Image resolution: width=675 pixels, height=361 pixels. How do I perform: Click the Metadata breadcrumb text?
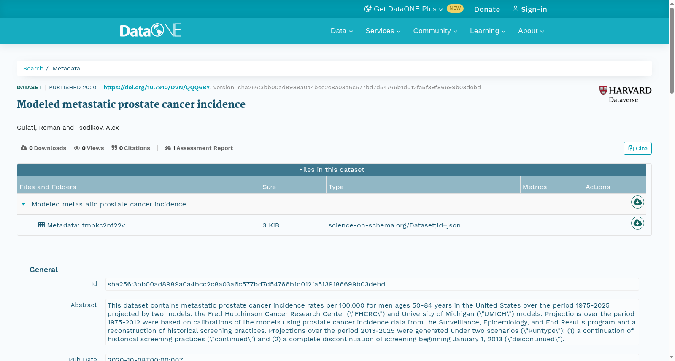point(66,68)
